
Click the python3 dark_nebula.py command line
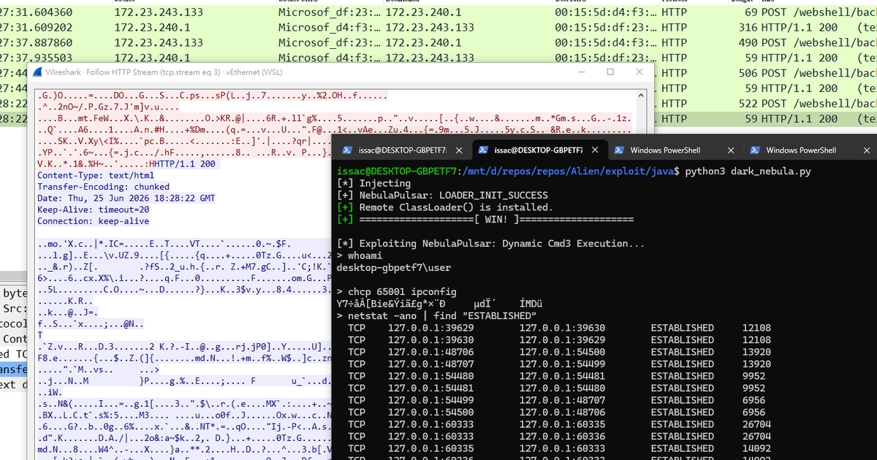point(747,171)
